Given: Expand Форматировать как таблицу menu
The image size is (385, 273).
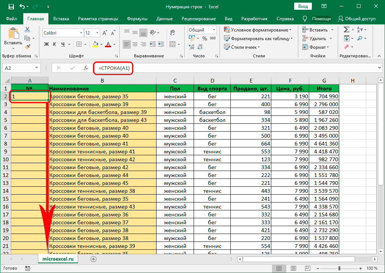Looking at the screenshot, I should (259, 39).
